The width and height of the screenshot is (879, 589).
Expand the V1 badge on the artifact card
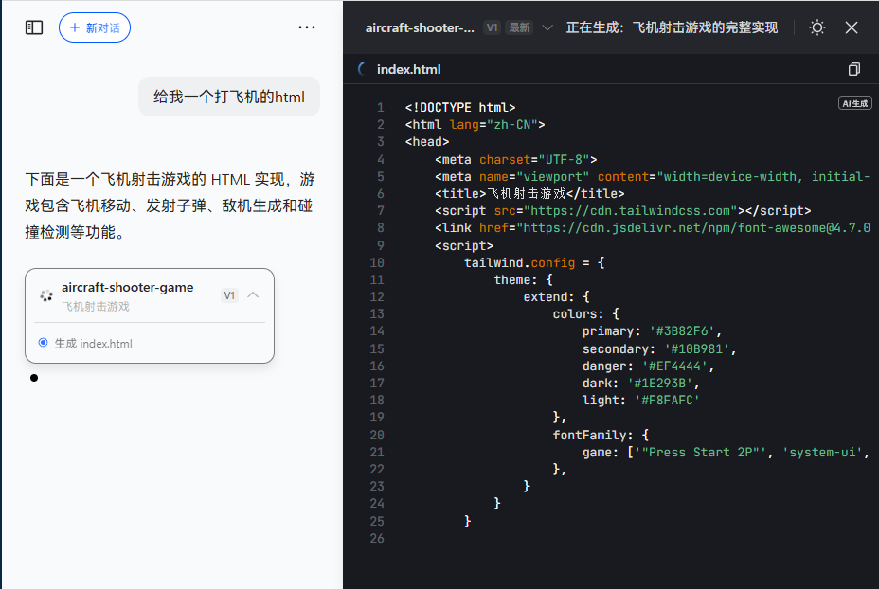pos(228,294)
